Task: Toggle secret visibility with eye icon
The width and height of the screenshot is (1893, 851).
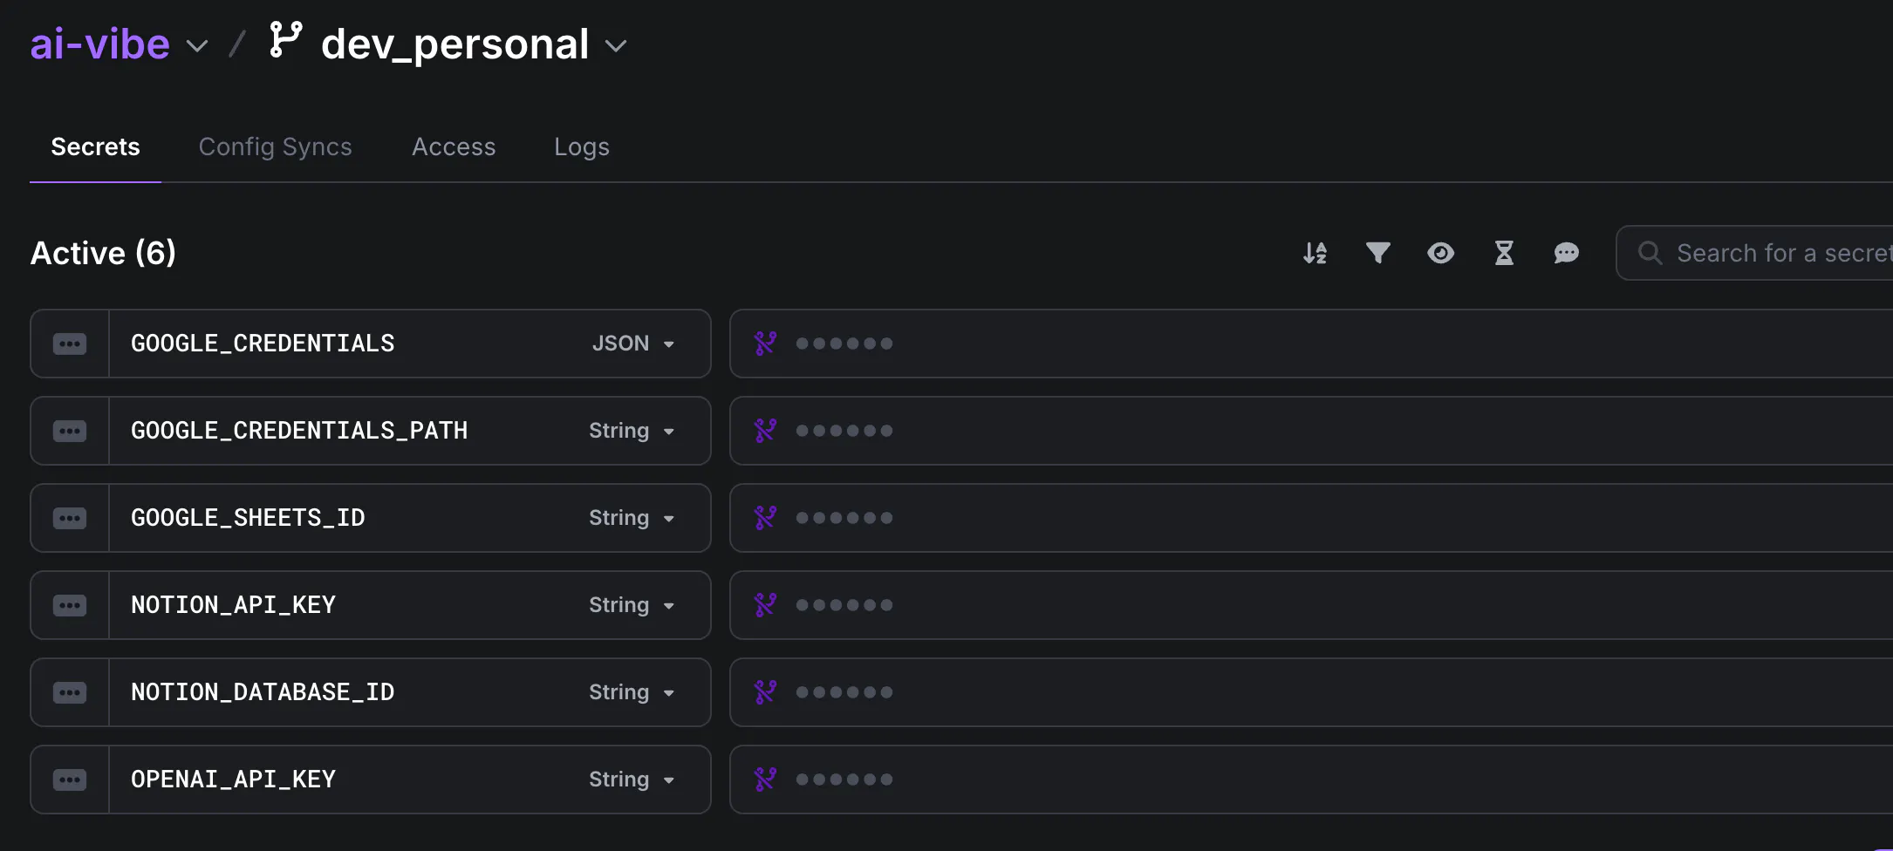Action: point(1440,253)
